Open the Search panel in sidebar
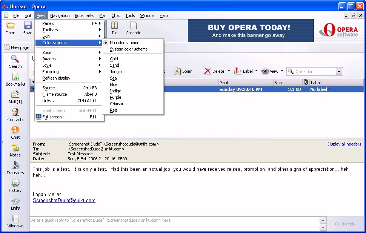Image resolution: width=366 pixels, height=233 pixels. pyautogui.click(x=15, y=61)
